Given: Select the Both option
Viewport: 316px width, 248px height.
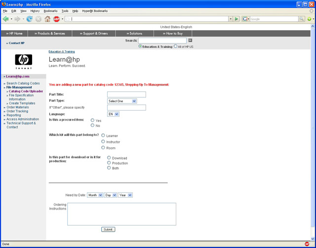Looking at the screenshot, I should (x=109, y=168).
